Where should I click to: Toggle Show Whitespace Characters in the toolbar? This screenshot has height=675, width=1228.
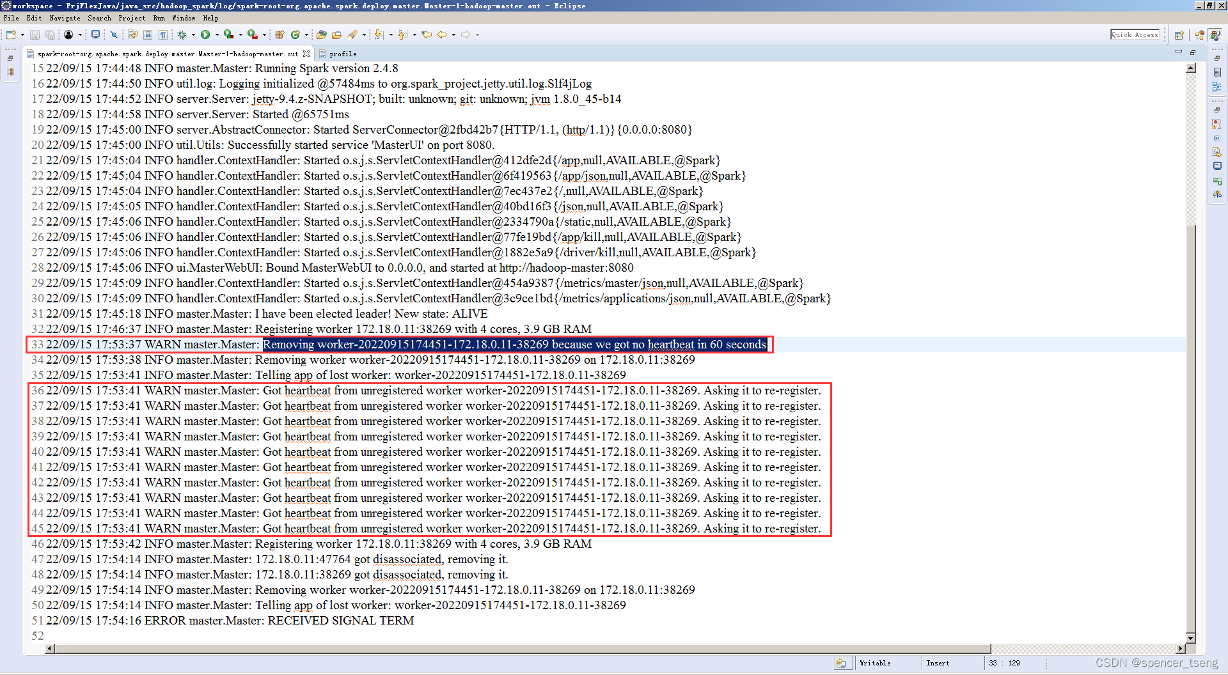pyautogui.click(x=162, y=35)
